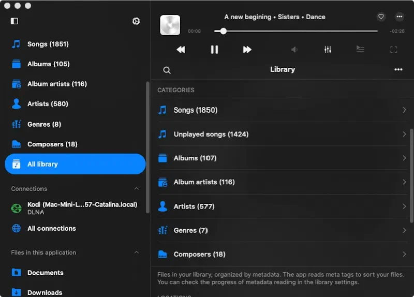
Task: Enter fullscreen player mode
Action: coord(393,50)
